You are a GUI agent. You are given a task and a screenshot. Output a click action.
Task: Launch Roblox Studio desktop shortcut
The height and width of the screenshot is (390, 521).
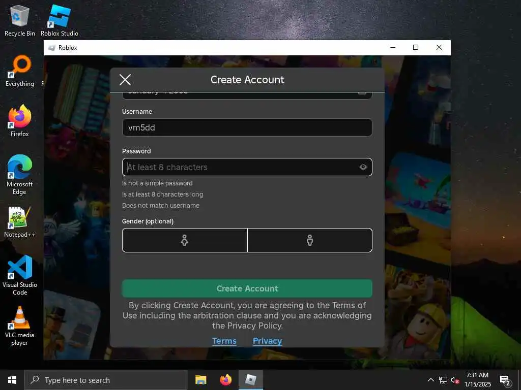point(60,20)
